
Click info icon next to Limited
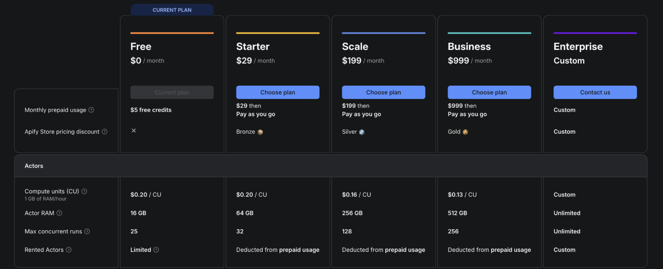(x=156, y=250)
